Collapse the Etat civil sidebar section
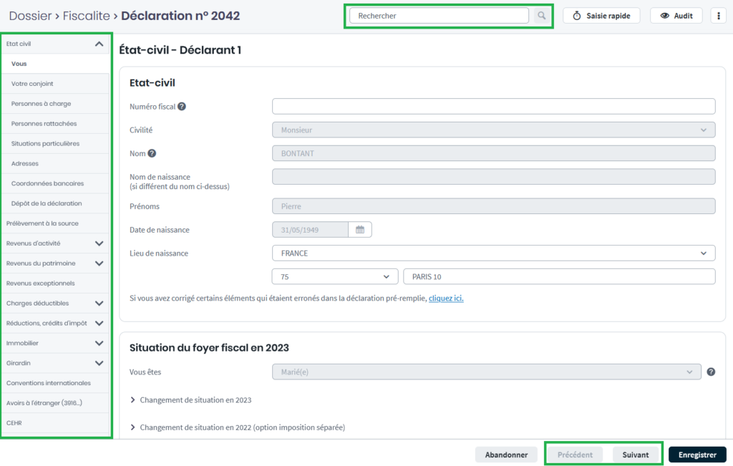This screenshot has width=733, height=466. click(99, 44)
